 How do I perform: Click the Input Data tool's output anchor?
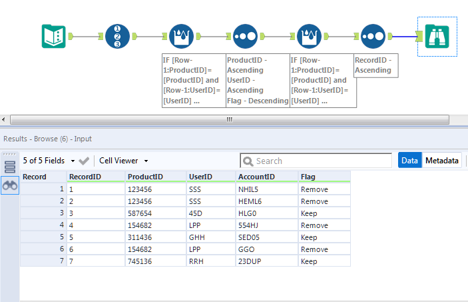[x=71, y=37]
